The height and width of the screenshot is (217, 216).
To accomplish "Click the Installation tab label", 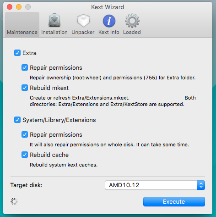I will [x=54, y=32].
